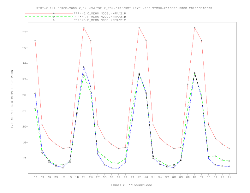Click the x-axis tick label 18
The image size is (250, 193).
click(77, 177)
